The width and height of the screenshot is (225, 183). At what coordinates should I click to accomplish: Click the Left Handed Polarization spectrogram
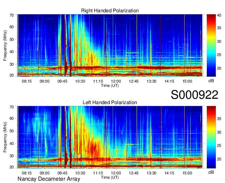tap(110, 137)
